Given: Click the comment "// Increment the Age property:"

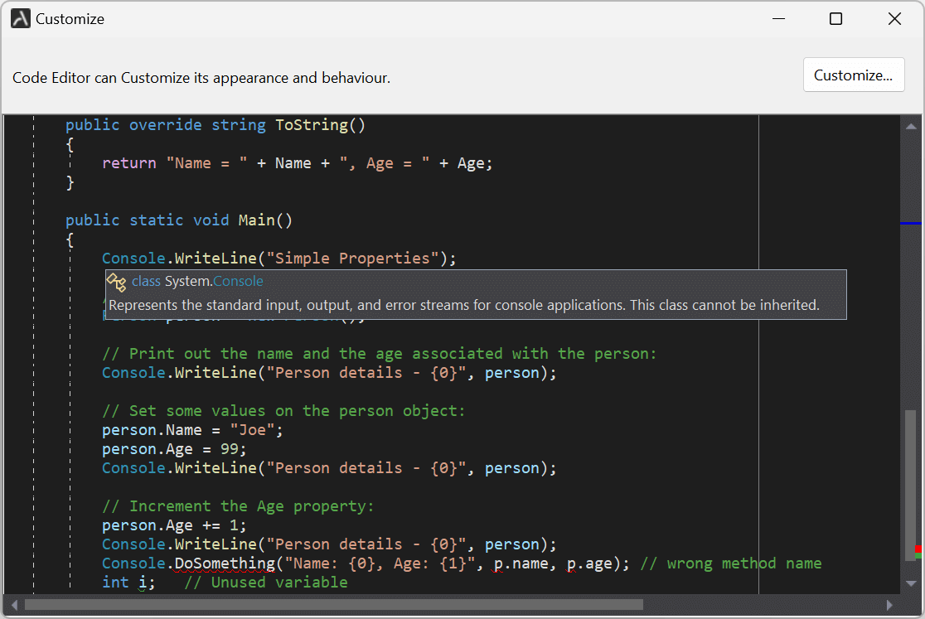Looking at the screenshot, I should tap(238, 506).
